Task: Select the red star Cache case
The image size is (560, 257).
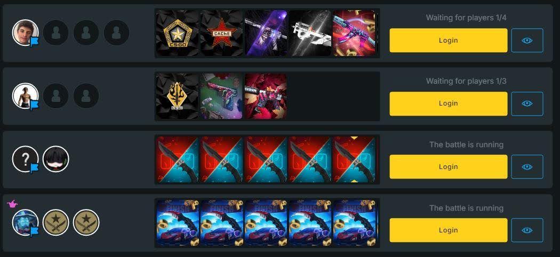Action: tap(221, 33)
